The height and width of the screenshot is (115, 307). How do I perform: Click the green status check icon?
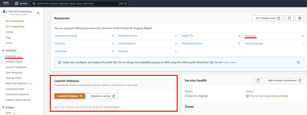click(x=247, y=96)
